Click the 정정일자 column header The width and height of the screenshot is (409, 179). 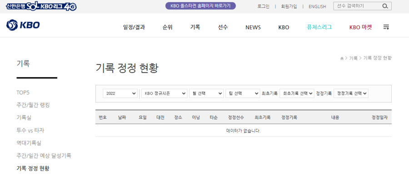380,118
